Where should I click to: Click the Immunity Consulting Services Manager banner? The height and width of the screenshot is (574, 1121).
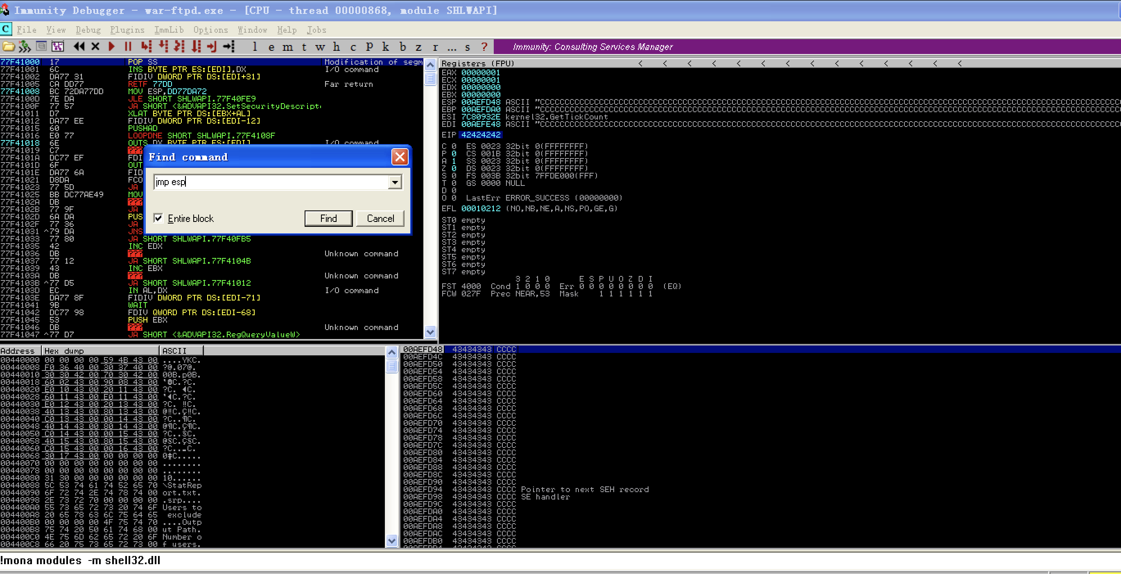pyautogui.click(x=807, y=47)
